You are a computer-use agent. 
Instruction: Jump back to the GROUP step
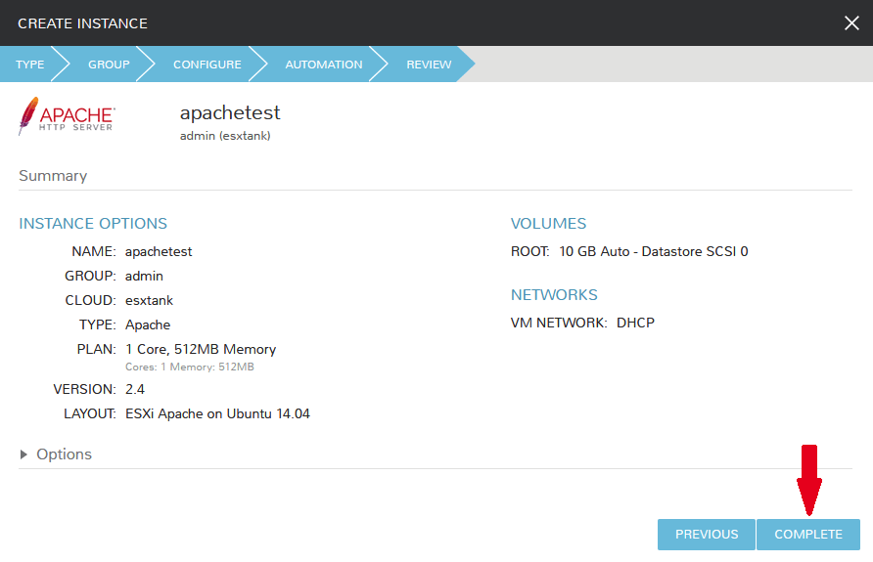click(x=109, y=65)
